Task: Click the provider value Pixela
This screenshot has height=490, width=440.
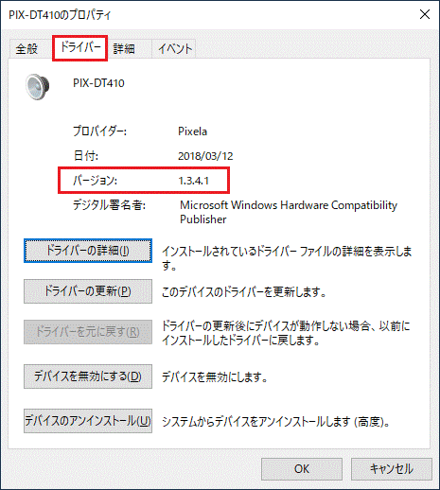Action: [192, 131]
